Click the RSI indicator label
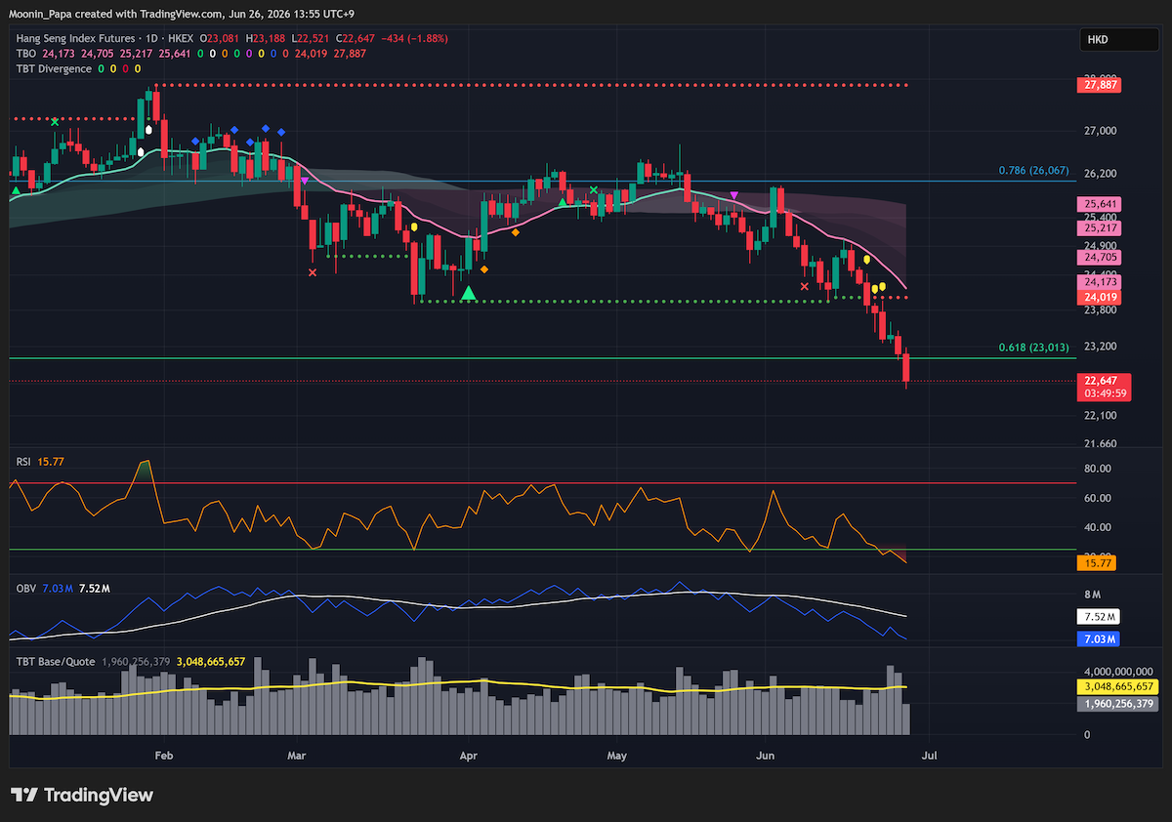 coord(23,461)
